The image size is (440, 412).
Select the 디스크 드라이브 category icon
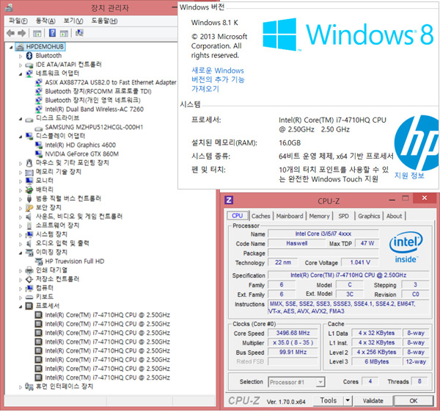tap(29, 119)
